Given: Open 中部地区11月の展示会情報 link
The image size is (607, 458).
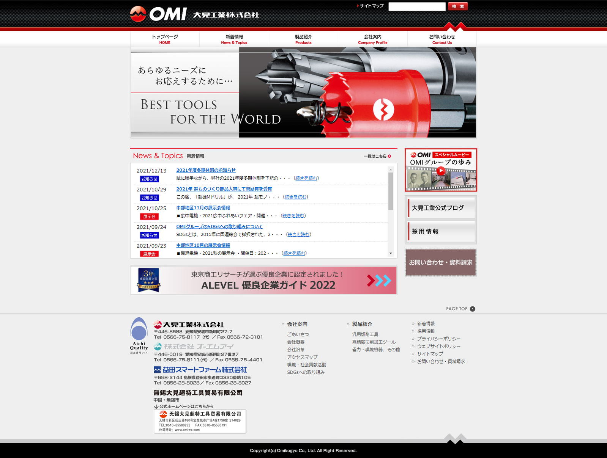Looking at the screenshot, I should (203, 208).
